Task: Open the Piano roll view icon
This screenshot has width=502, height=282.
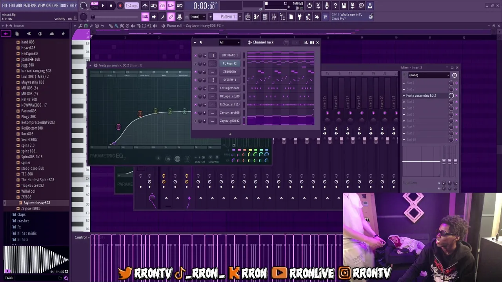Action: coord(256,17)
